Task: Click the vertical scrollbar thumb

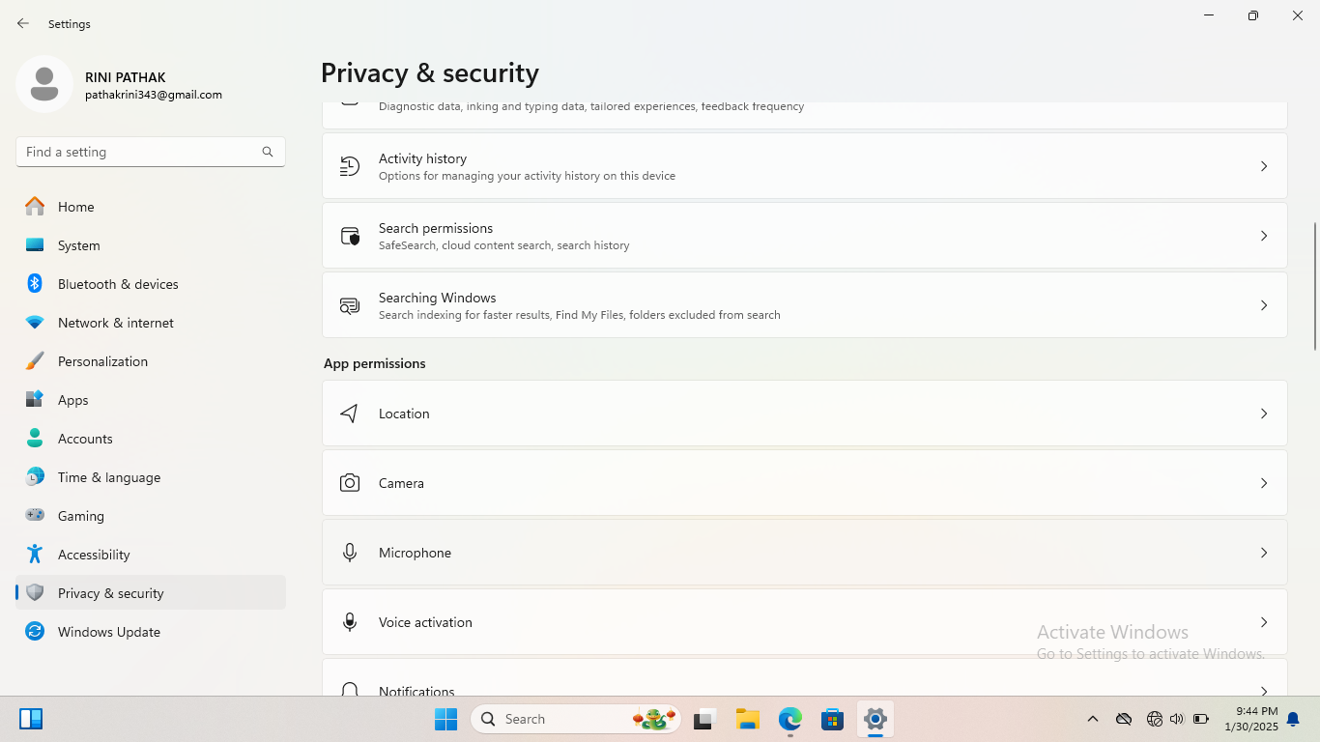Action: 1314,286
